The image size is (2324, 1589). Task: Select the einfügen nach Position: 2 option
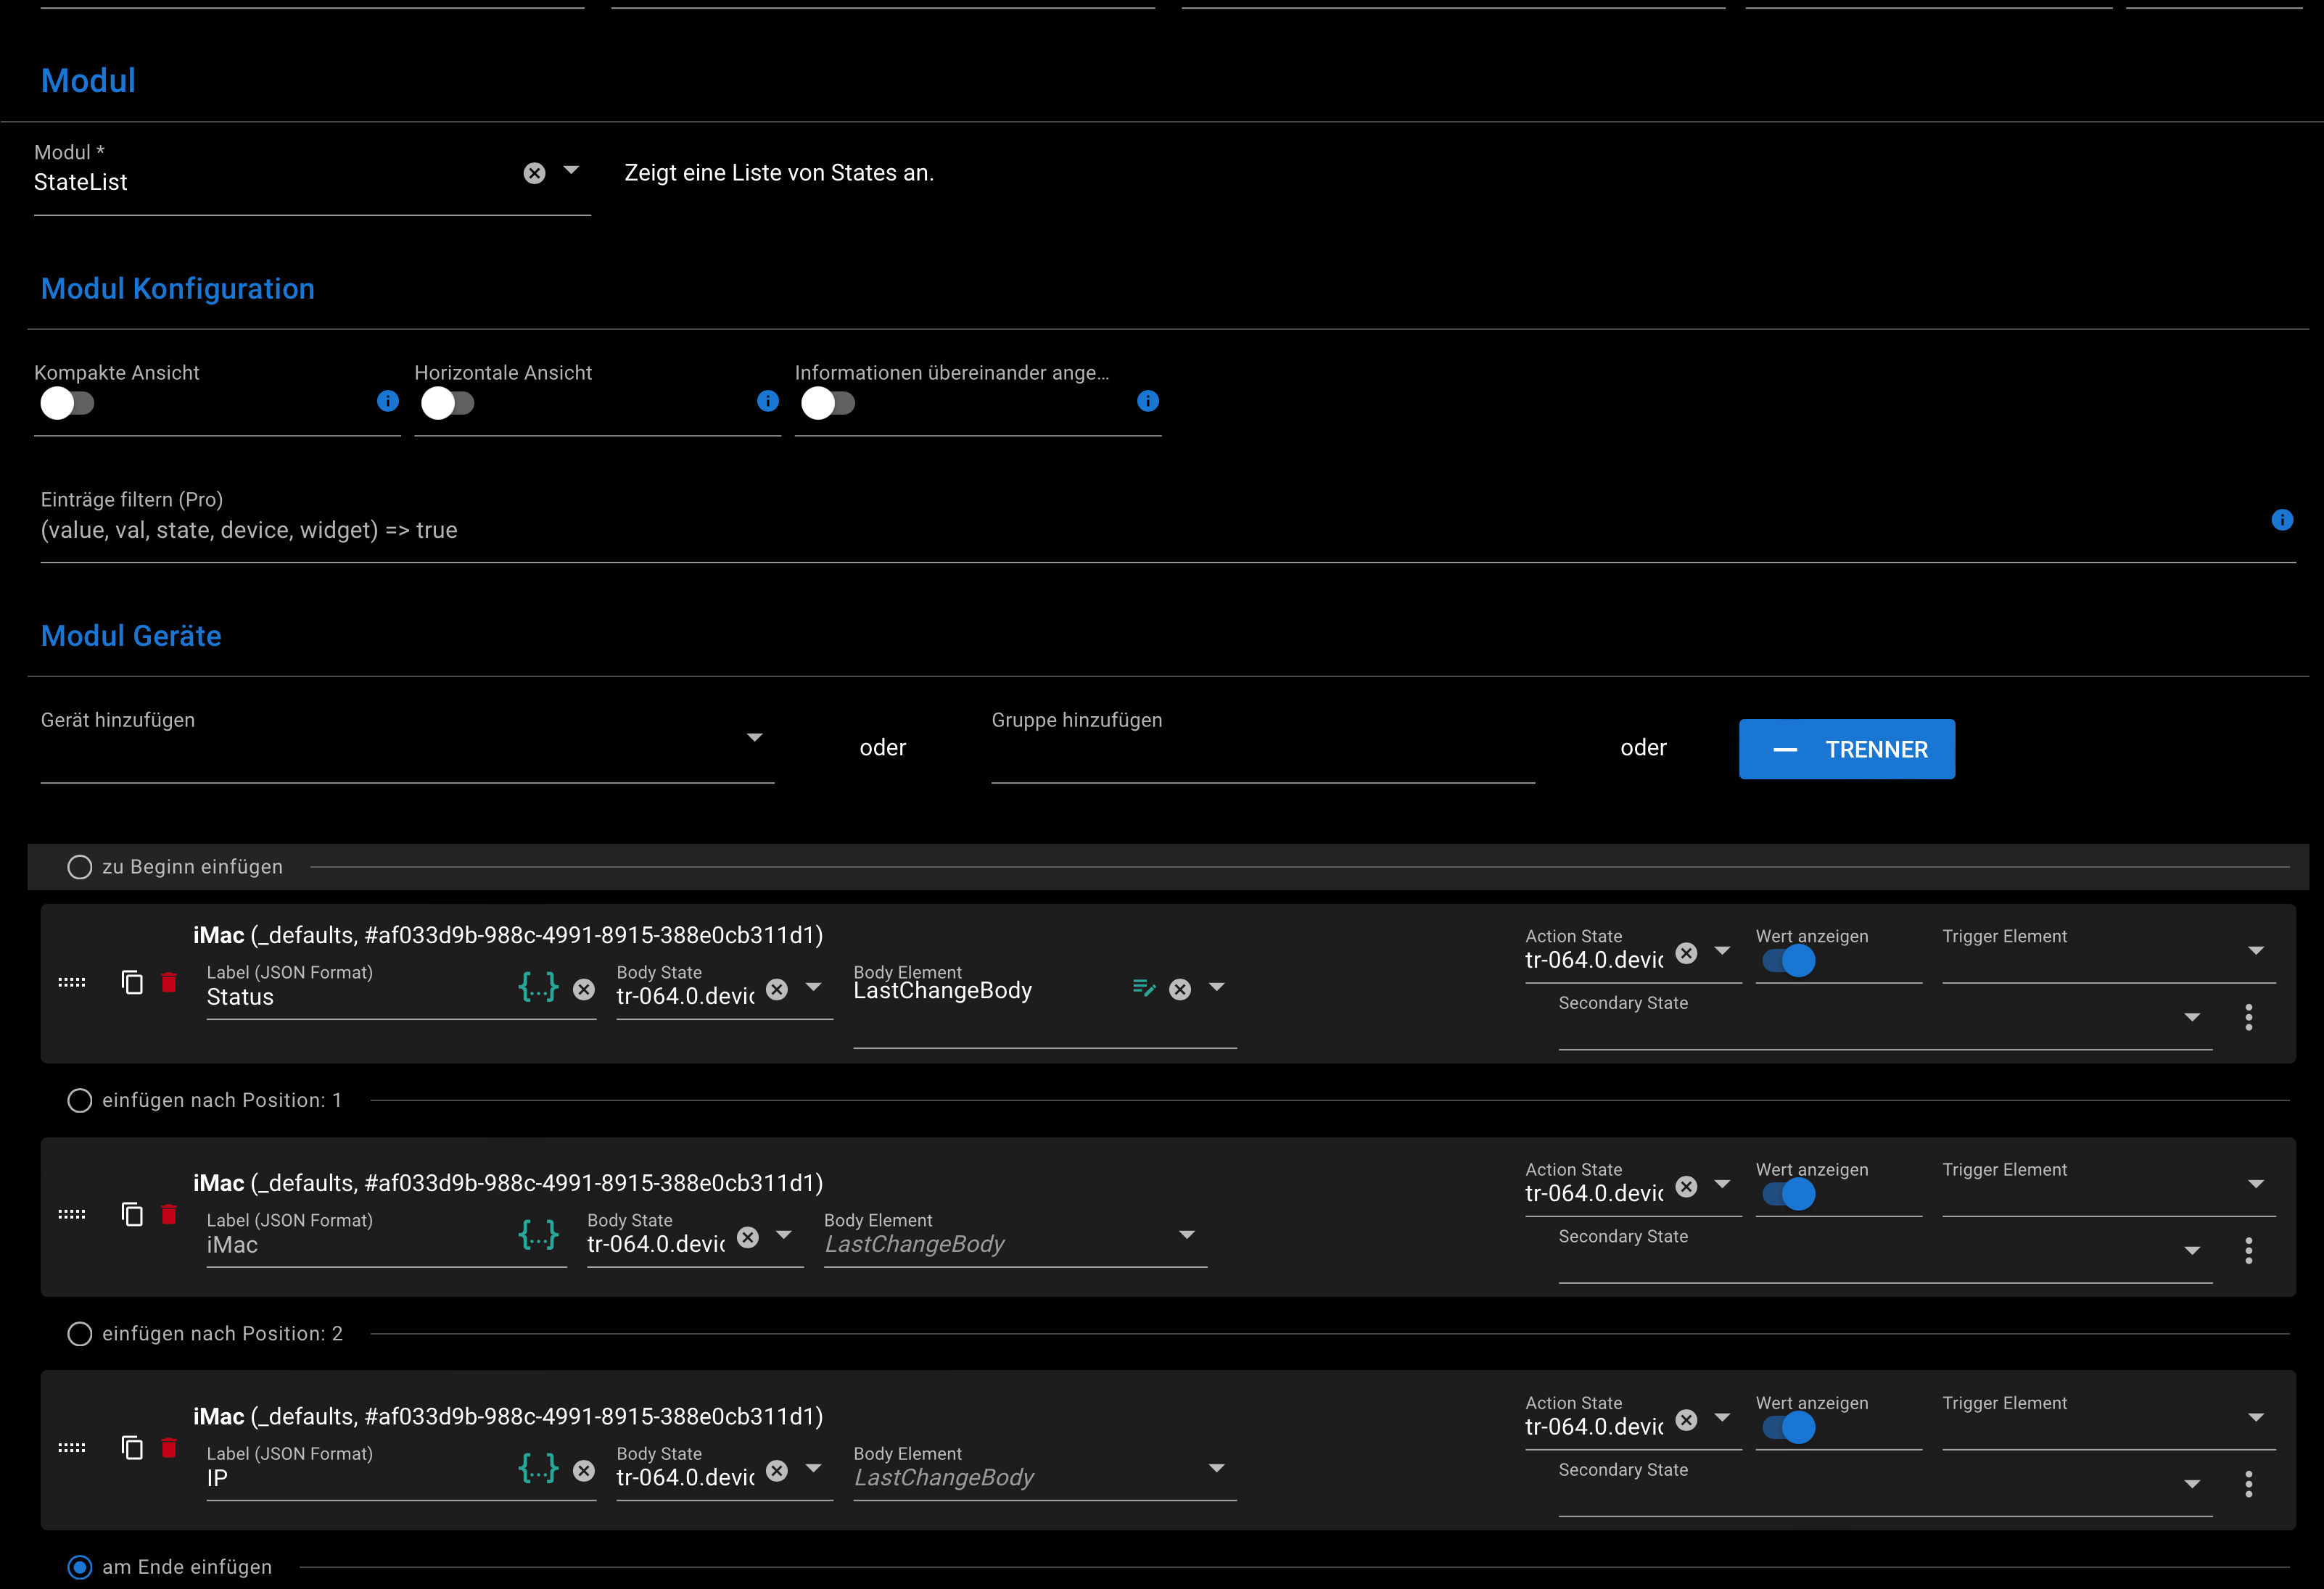[80, 1334]
